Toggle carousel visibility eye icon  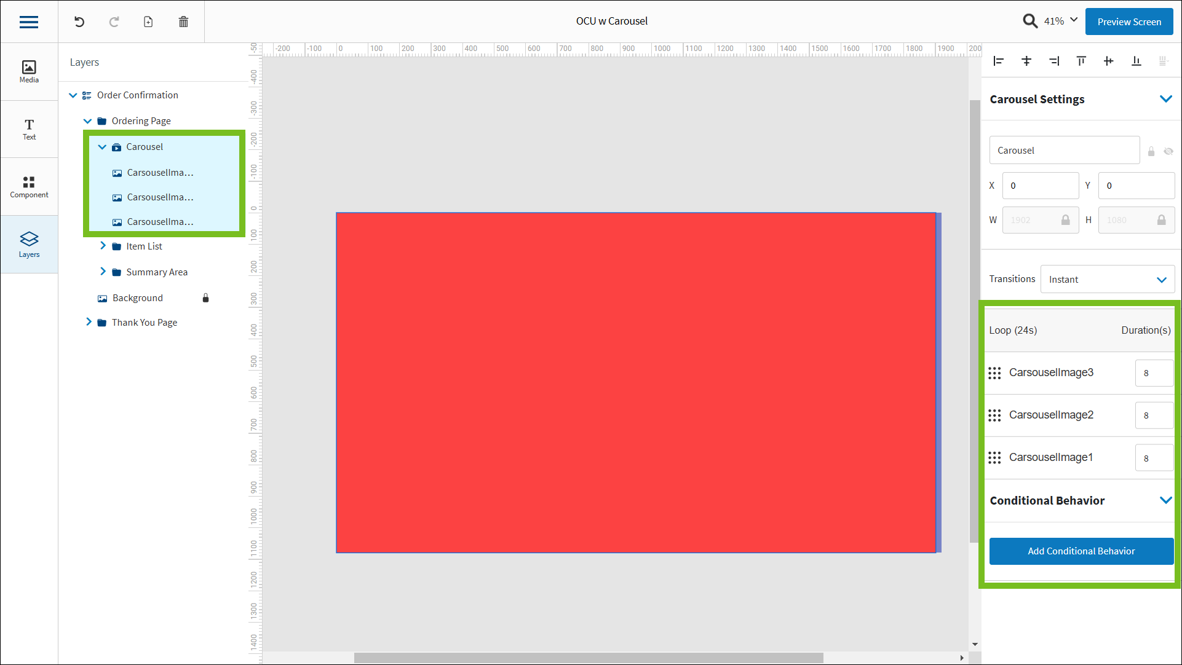tap(1168, 151)
